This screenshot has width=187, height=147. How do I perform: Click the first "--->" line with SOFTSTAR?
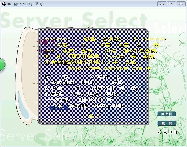tap(78, 100)
